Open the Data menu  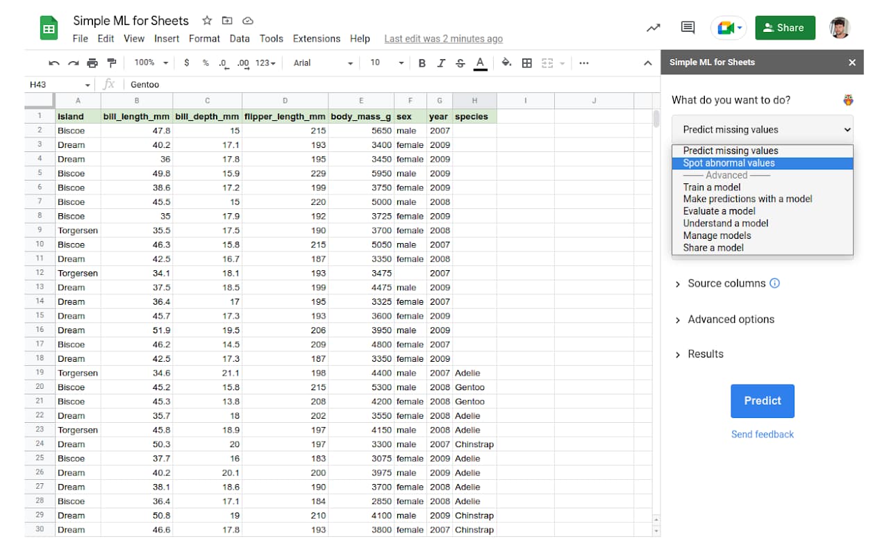[240, 39]
